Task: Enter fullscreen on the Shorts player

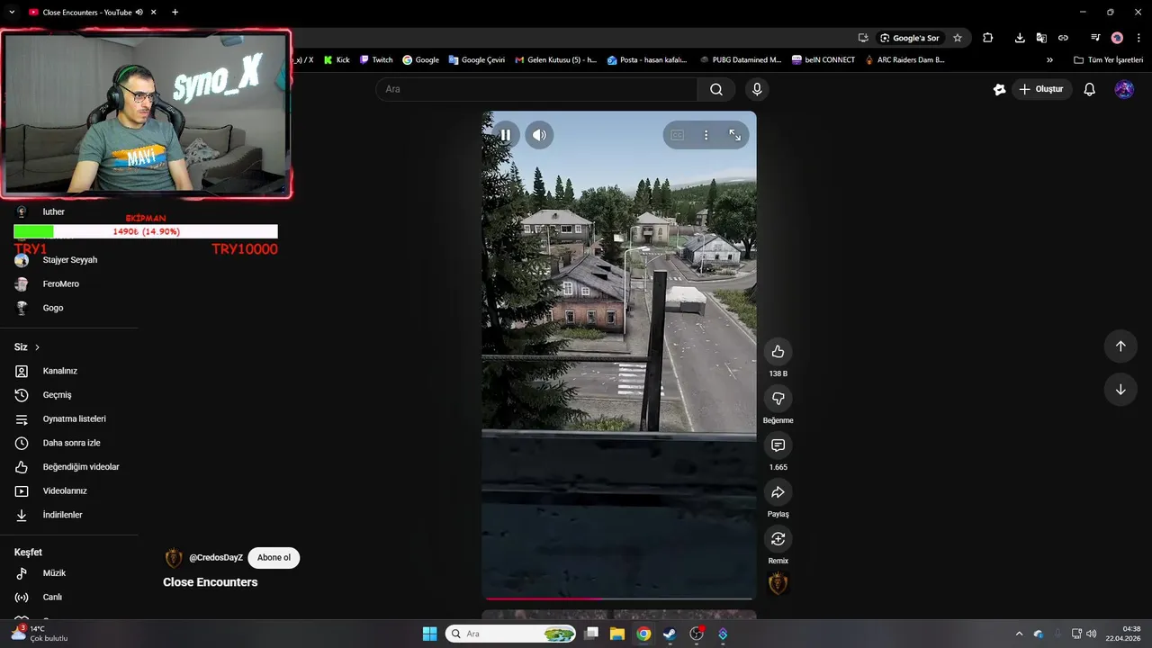Action: coord(734,135)
